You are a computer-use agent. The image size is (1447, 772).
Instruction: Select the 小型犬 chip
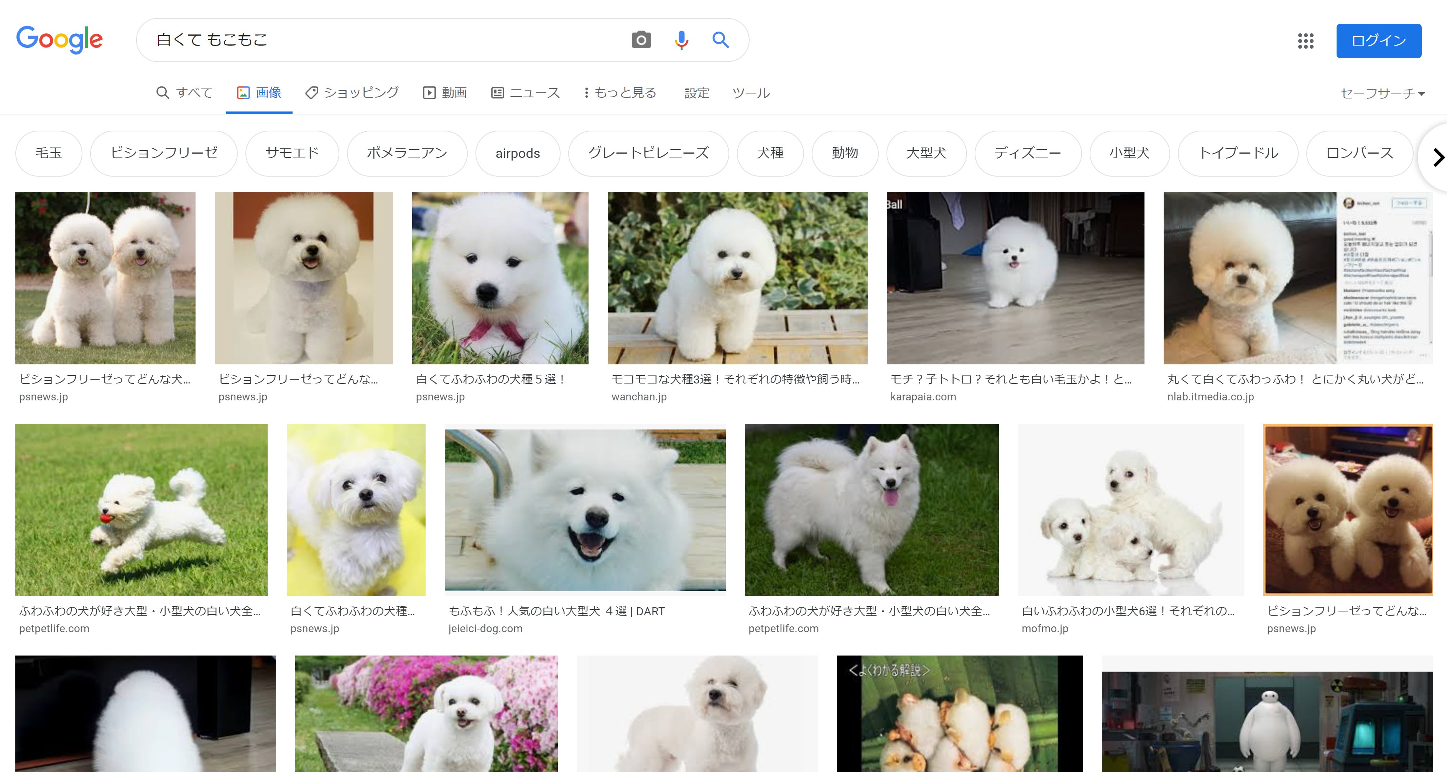[1129, 153]
